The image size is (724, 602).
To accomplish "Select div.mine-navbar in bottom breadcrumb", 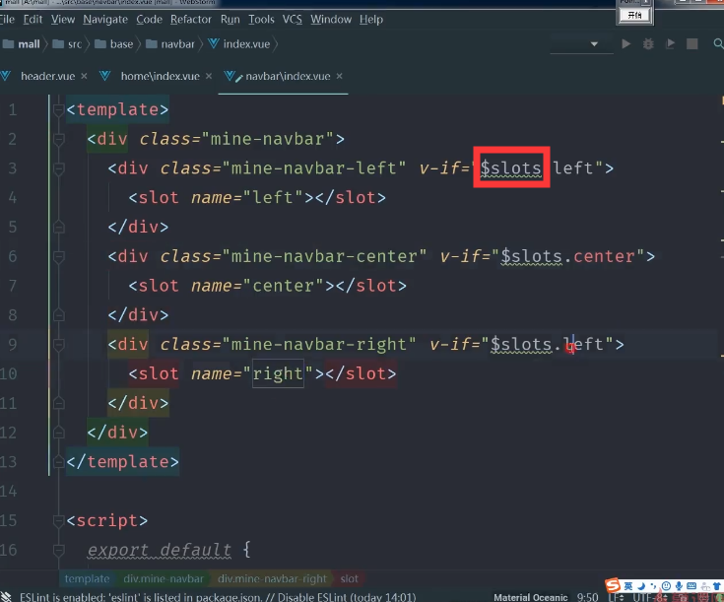I will tap(164, 578).
